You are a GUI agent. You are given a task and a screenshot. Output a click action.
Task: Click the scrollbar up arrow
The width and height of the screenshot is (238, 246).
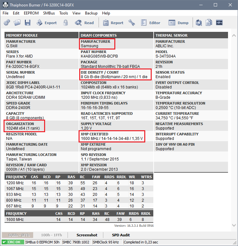coord(234,36)
